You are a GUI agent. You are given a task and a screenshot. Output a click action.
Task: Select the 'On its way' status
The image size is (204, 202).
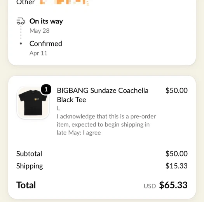tap(46, 21)
